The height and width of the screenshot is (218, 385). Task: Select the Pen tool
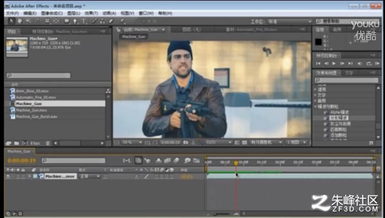pos(75,21)
